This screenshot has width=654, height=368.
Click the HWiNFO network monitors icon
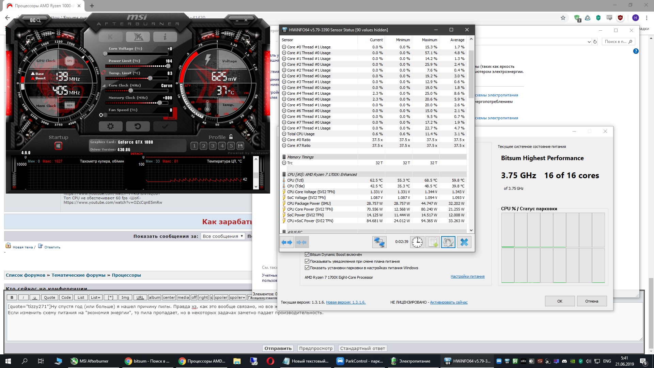[x=379, y=242]
